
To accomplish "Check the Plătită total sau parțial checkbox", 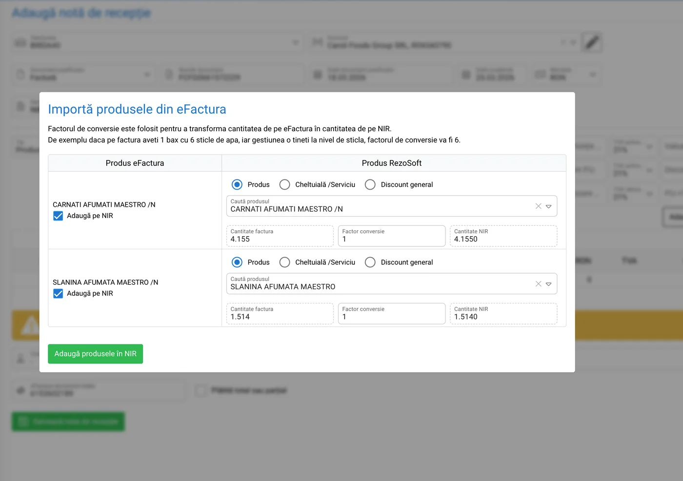I will pyautogui.click(x=201, y=390).
